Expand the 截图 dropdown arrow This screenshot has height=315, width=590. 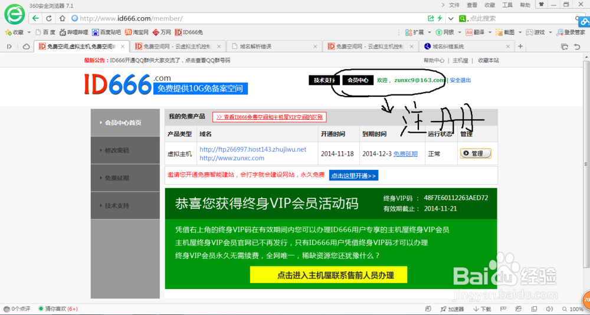tap(520, 32)
